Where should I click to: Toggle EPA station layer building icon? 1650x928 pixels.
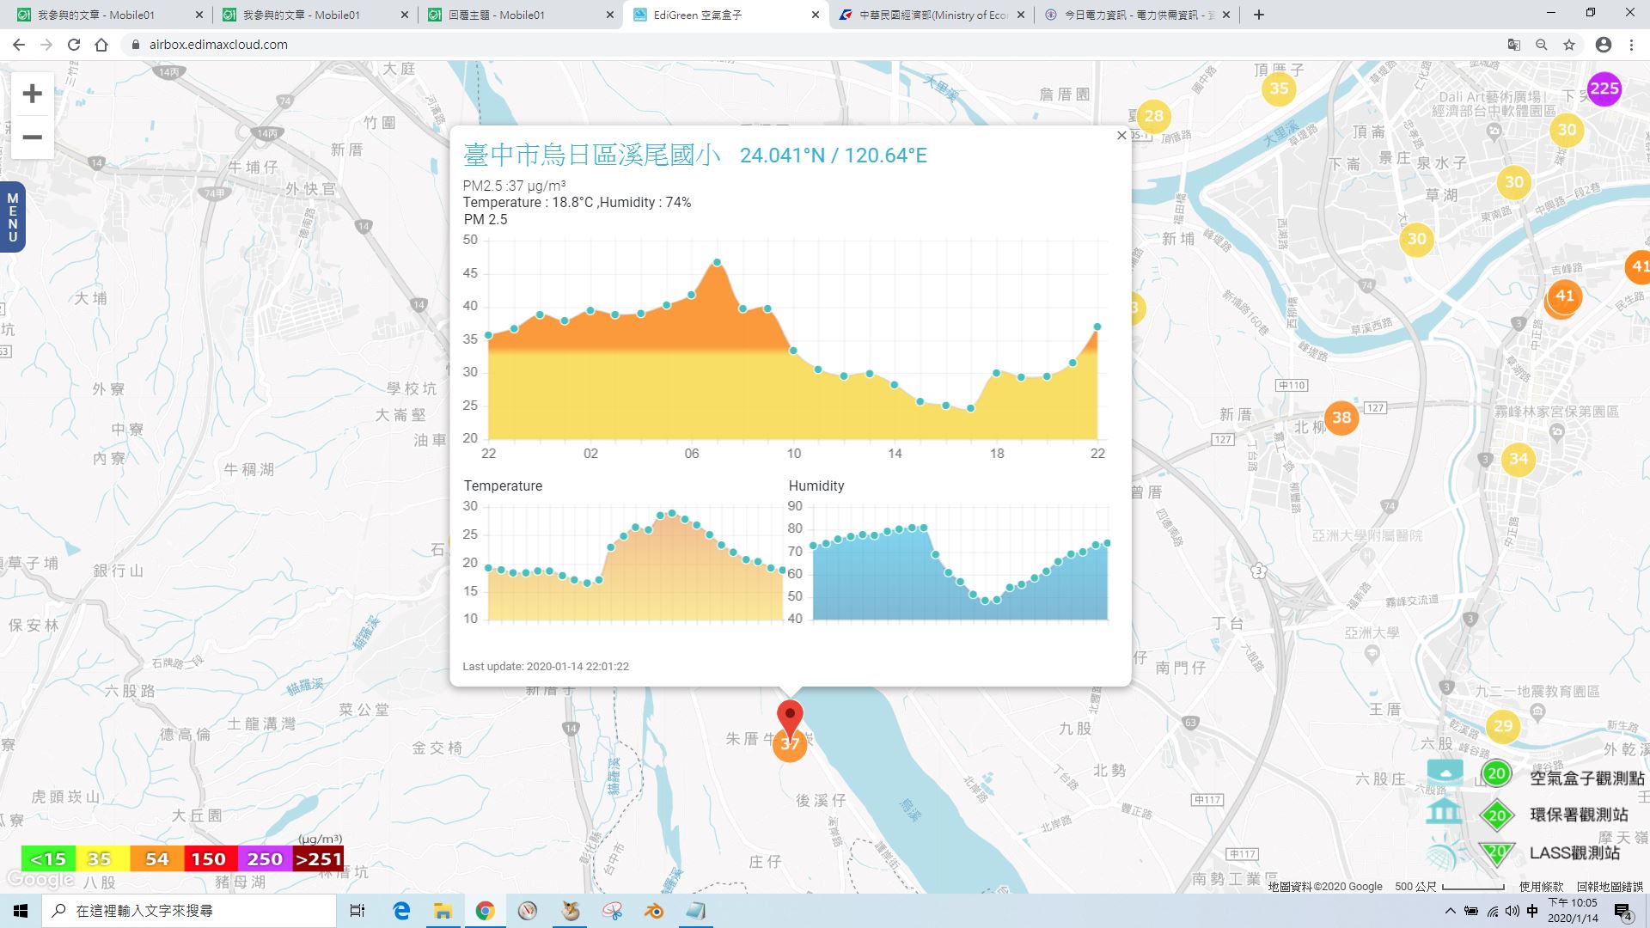pyautogui.click(x=1444, y=812)
